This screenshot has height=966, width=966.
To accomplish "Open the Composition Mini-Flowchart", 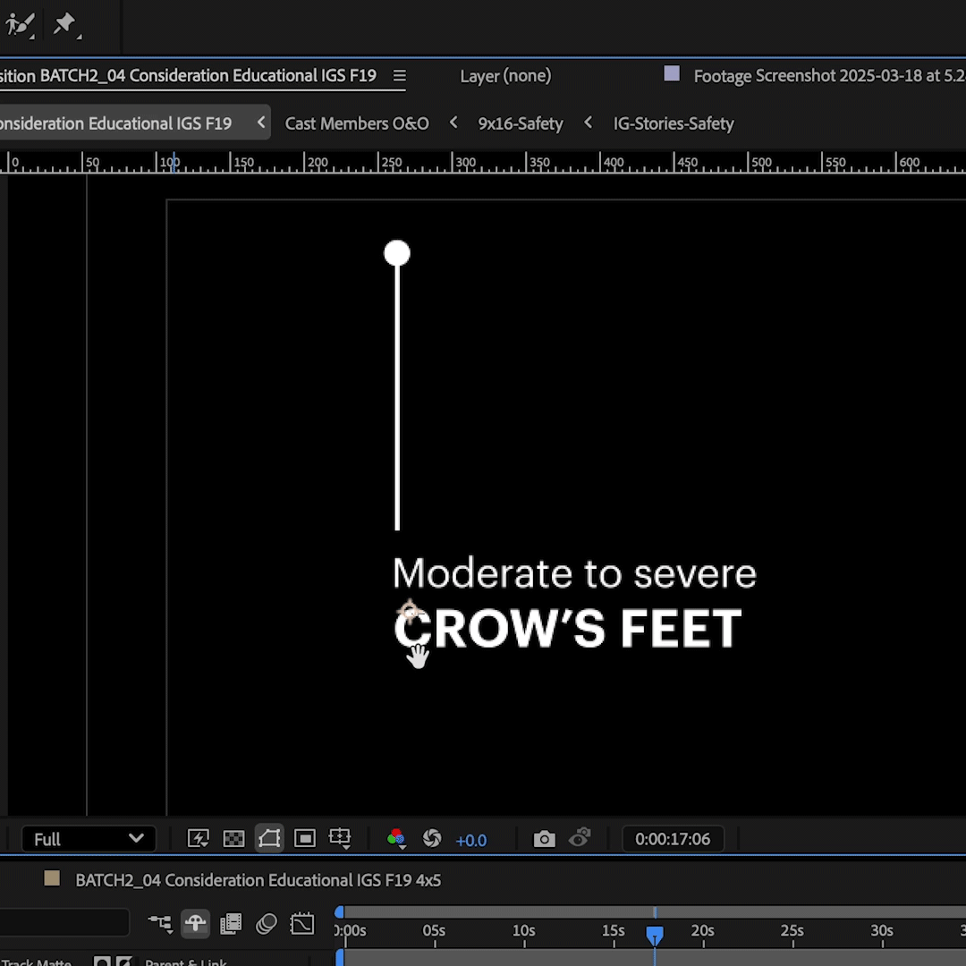I will click(x=160, y=923).
